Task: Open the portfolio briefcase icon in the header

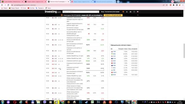Action: 130,12
